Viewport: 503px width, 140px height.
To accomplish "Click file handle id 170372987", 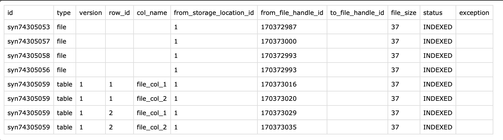I will point(279,27).
